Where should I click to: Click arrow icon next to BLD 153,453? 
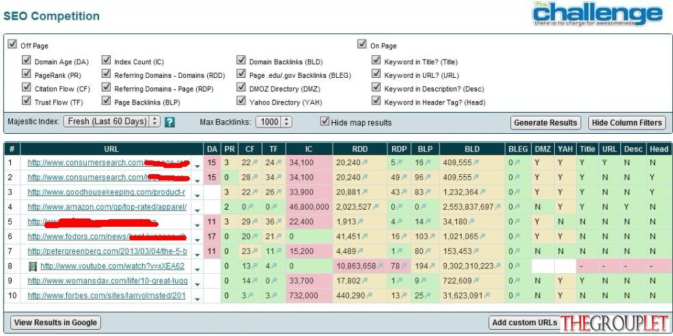pyautogui.click(x=476, y=251)
